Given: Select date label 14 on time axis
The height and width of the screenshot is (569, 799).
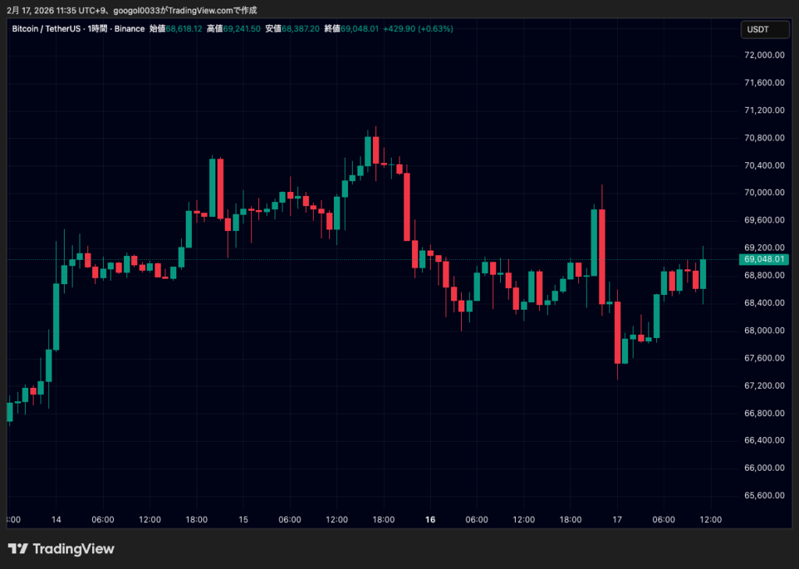Looking at the screenshot, I should pyautogui.click(x=56, y=520).
